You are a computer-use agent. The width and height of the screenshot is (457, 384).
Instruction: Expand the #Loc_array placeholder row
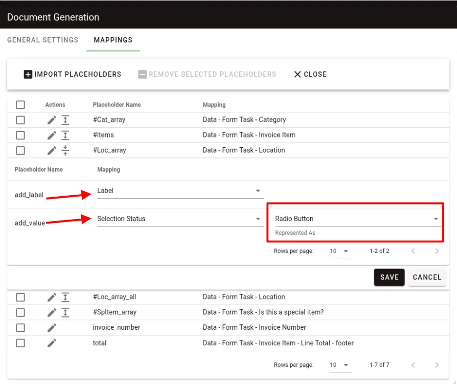pos(65,150)
